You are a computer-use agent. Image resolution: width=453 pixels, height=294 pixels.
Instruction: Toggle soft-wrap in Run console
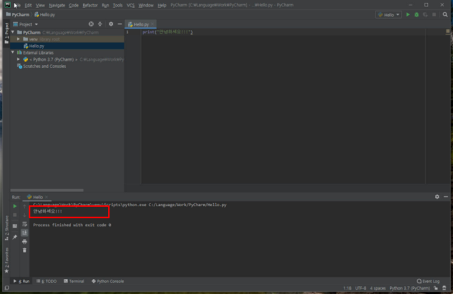pyautogui.click(x=25, y=224)
